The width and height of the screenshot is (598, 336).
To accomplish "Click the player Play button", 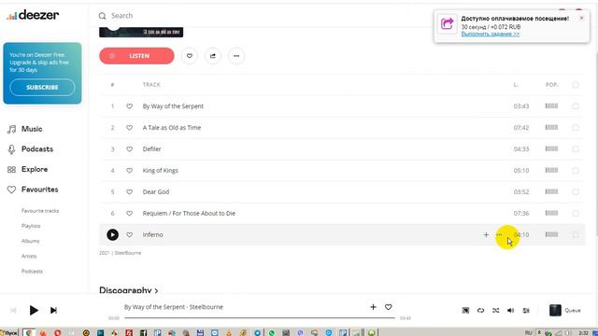I will [34, 311].
